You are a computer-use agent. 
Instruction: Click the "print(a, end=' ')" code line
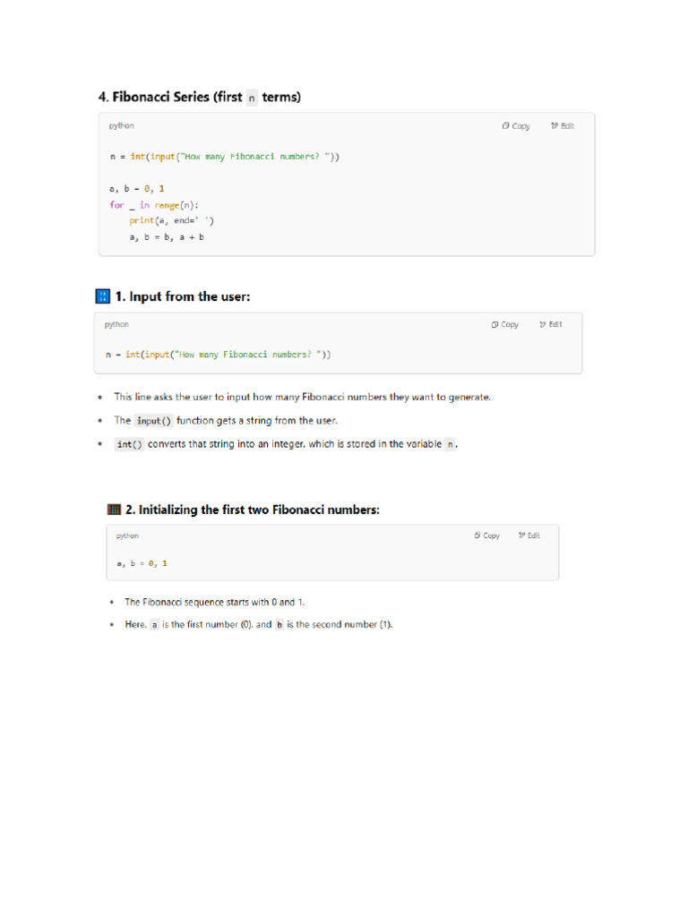click(x=171, y=220)
